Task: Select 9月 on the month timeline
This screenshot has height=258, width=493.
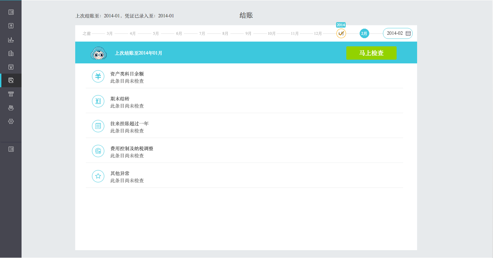Action: click(248, 33)
